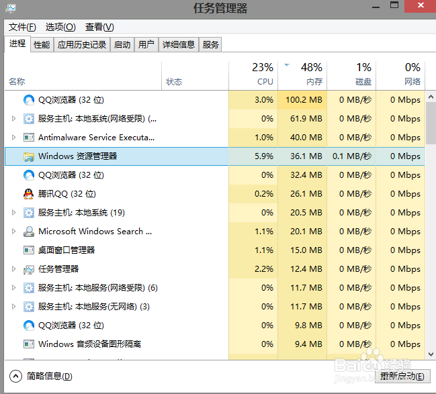Sort by the 状态 column header
The height and width of the screenshot is (394, 436).
pos(195,76)
